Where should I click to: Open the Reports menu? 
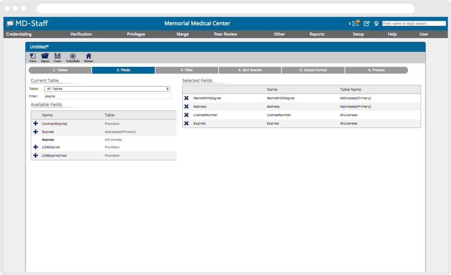(x=317, y=34)
